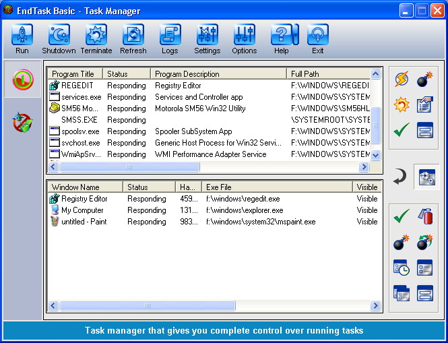The height and width of the screenshot is (343, 448).
Task: Click the green checkmark in lower right panel
Action: point(402,216)
